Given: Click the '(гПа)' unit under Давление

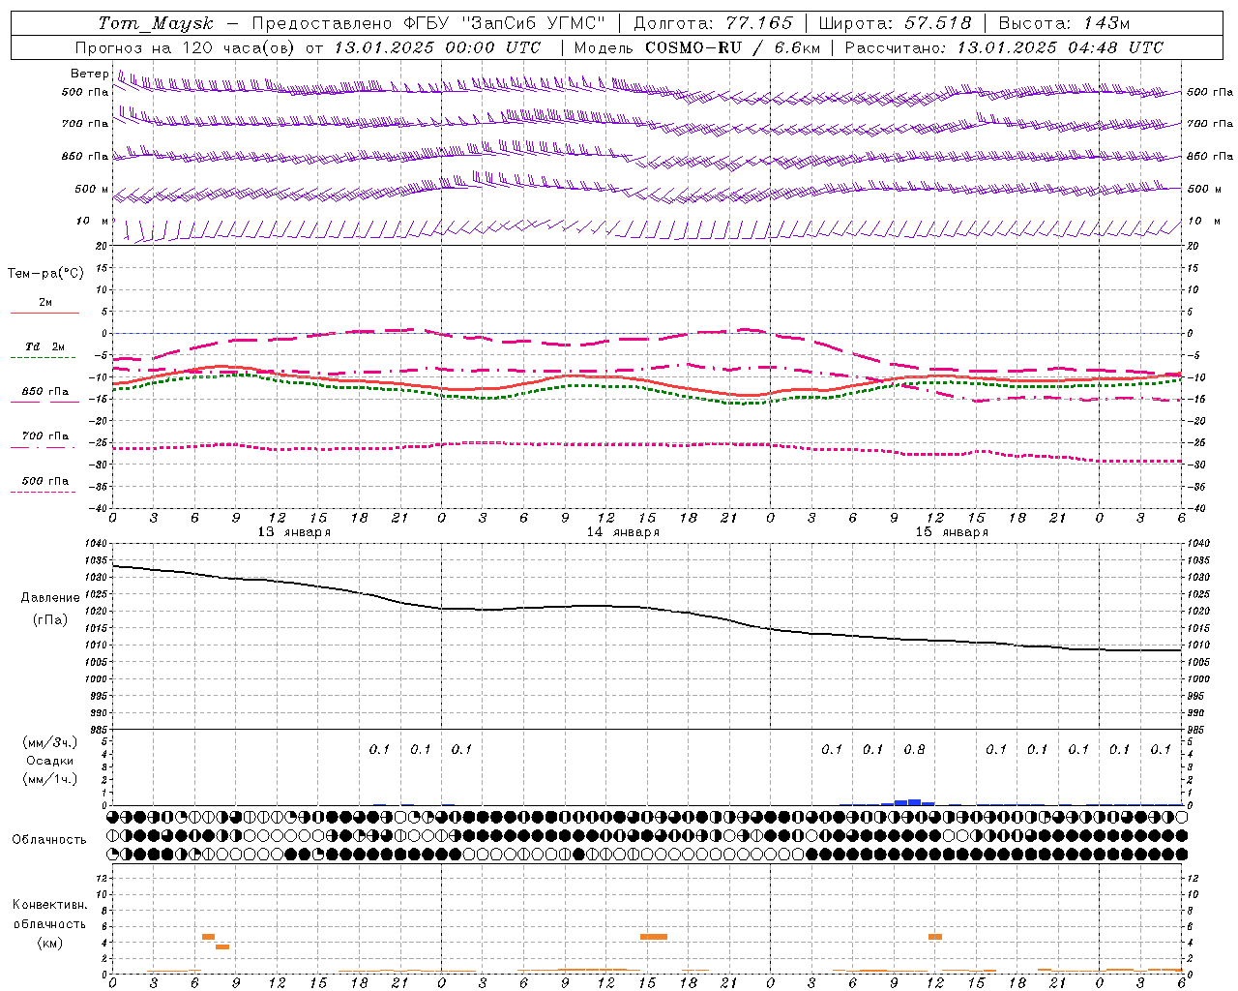Looking at the screenshot, I should click(50, 619).
